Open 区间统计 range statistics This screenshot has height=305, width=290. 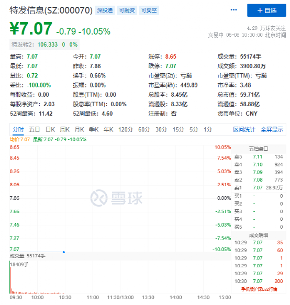pos(244,129)
